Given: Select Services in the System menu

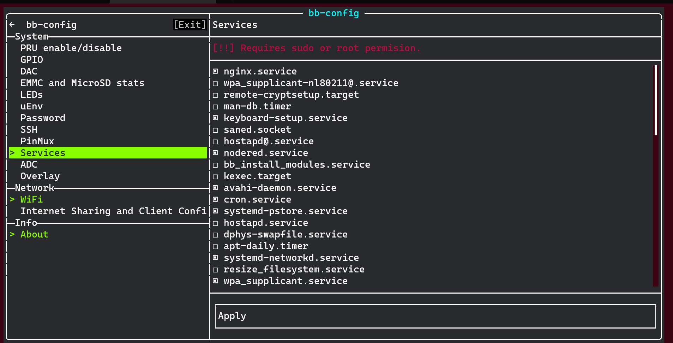Looking at the screenshot, I should (43, 152).
